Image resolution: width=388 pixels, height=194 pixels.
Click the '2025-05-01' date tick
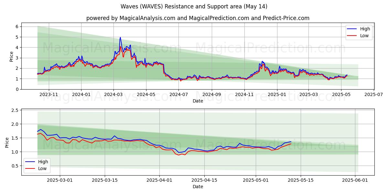pos(256,180)
